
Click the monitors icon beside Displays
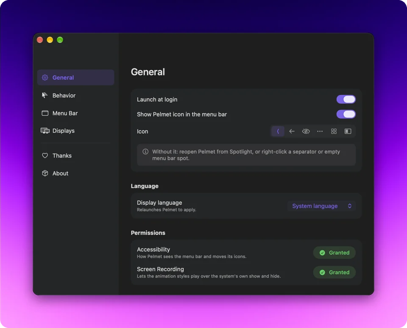tap(45, 131)
